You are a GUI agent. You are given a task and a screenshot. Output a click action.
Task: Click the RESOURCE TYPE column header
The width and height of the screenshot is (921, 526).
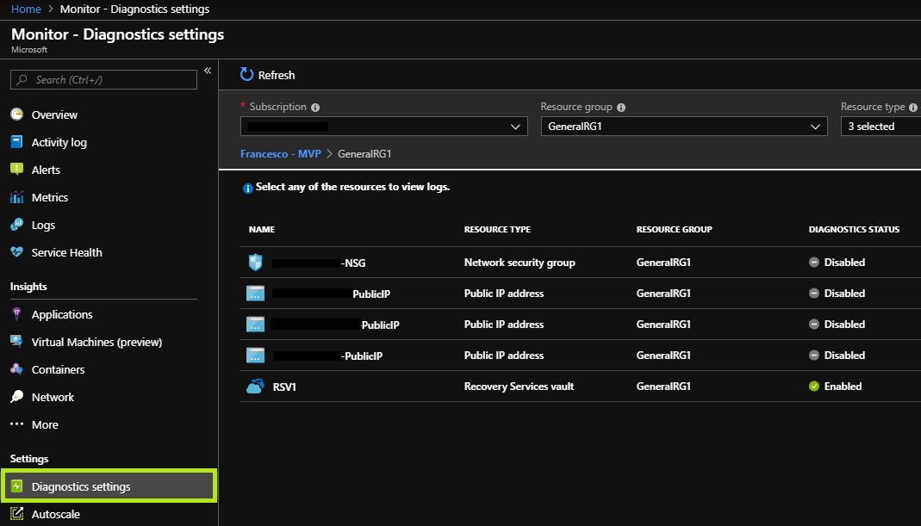tap(497, 230)
